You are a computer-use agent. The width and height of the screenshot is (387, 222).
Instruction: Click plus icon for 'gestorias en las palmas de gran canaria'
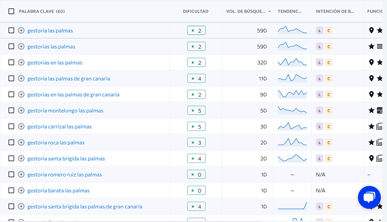click(21, 95)
